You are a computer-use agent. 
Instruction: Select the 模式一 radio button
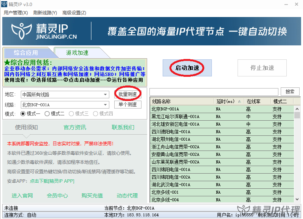coord(23,113)
